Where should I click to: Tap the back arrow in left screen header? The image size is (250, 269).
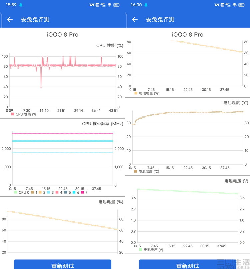tap(10, 19)
